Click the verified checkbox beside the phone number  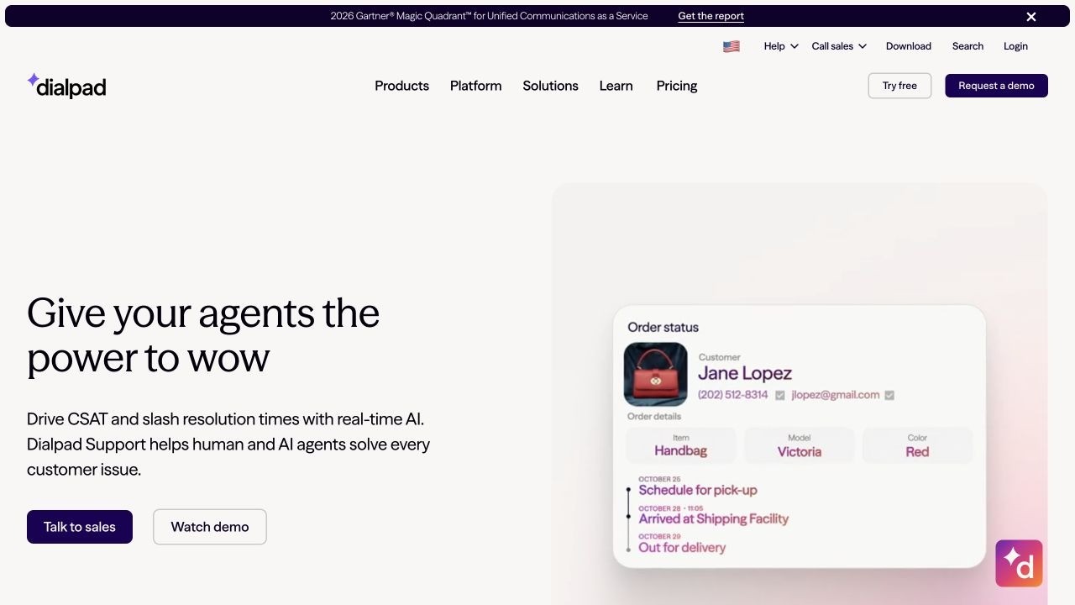(780, 395)
